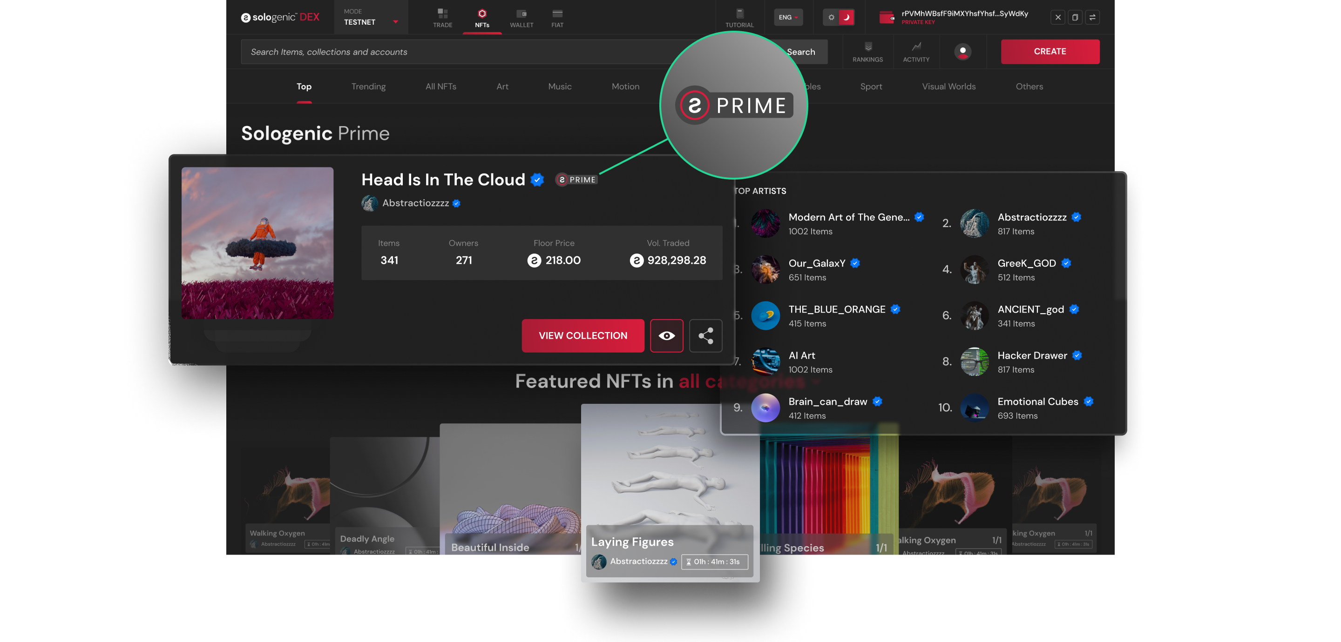The height and width of the screenshot is (642, 1341).
Task: Switch to light theme sun toggle
Action: (831, 17)
